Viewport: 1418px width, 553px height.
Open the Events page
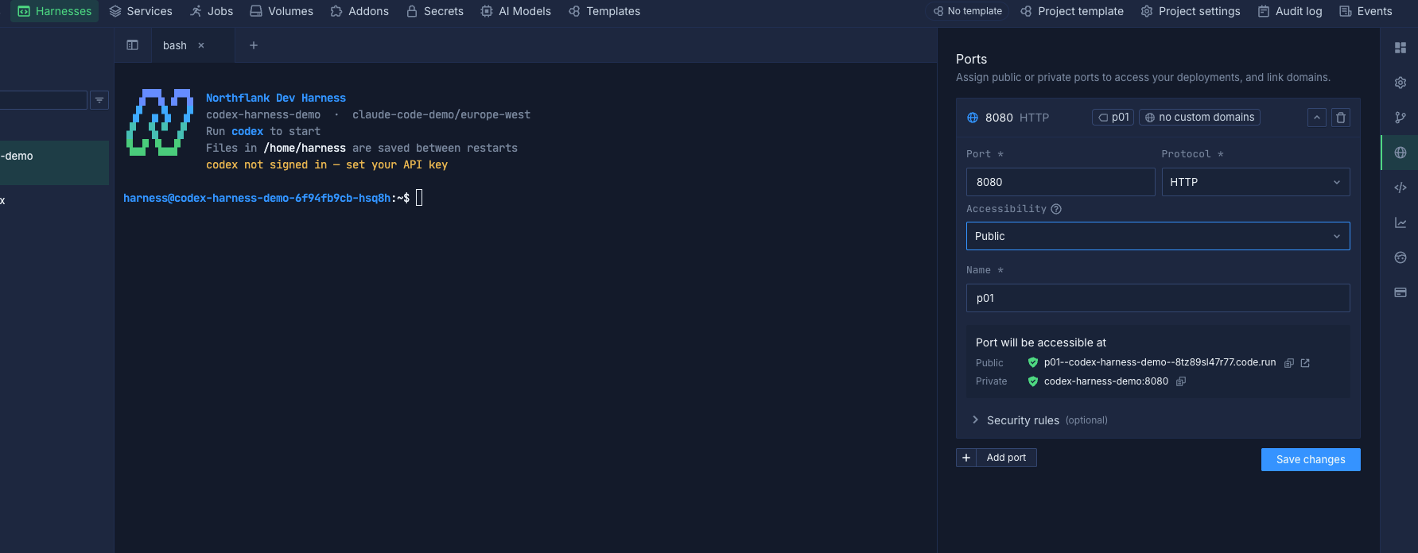(x=1366, y=11)
